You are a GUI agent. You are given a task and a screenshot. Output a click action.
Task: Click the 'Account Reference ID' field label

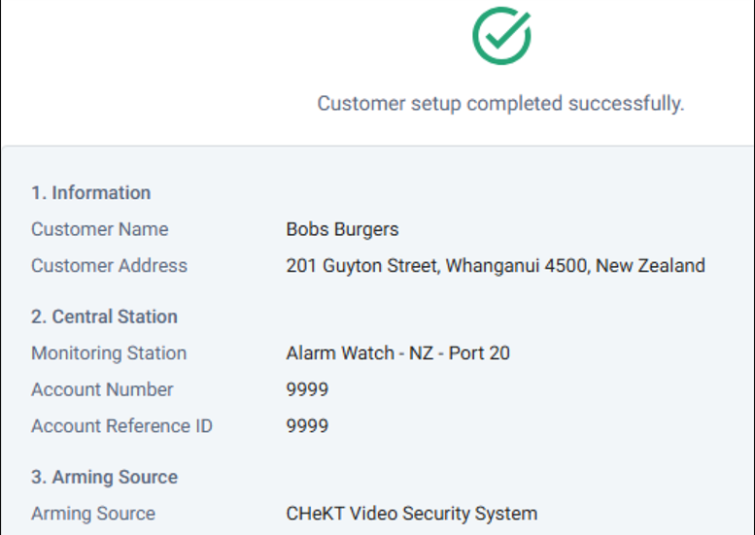pos(121,425)
